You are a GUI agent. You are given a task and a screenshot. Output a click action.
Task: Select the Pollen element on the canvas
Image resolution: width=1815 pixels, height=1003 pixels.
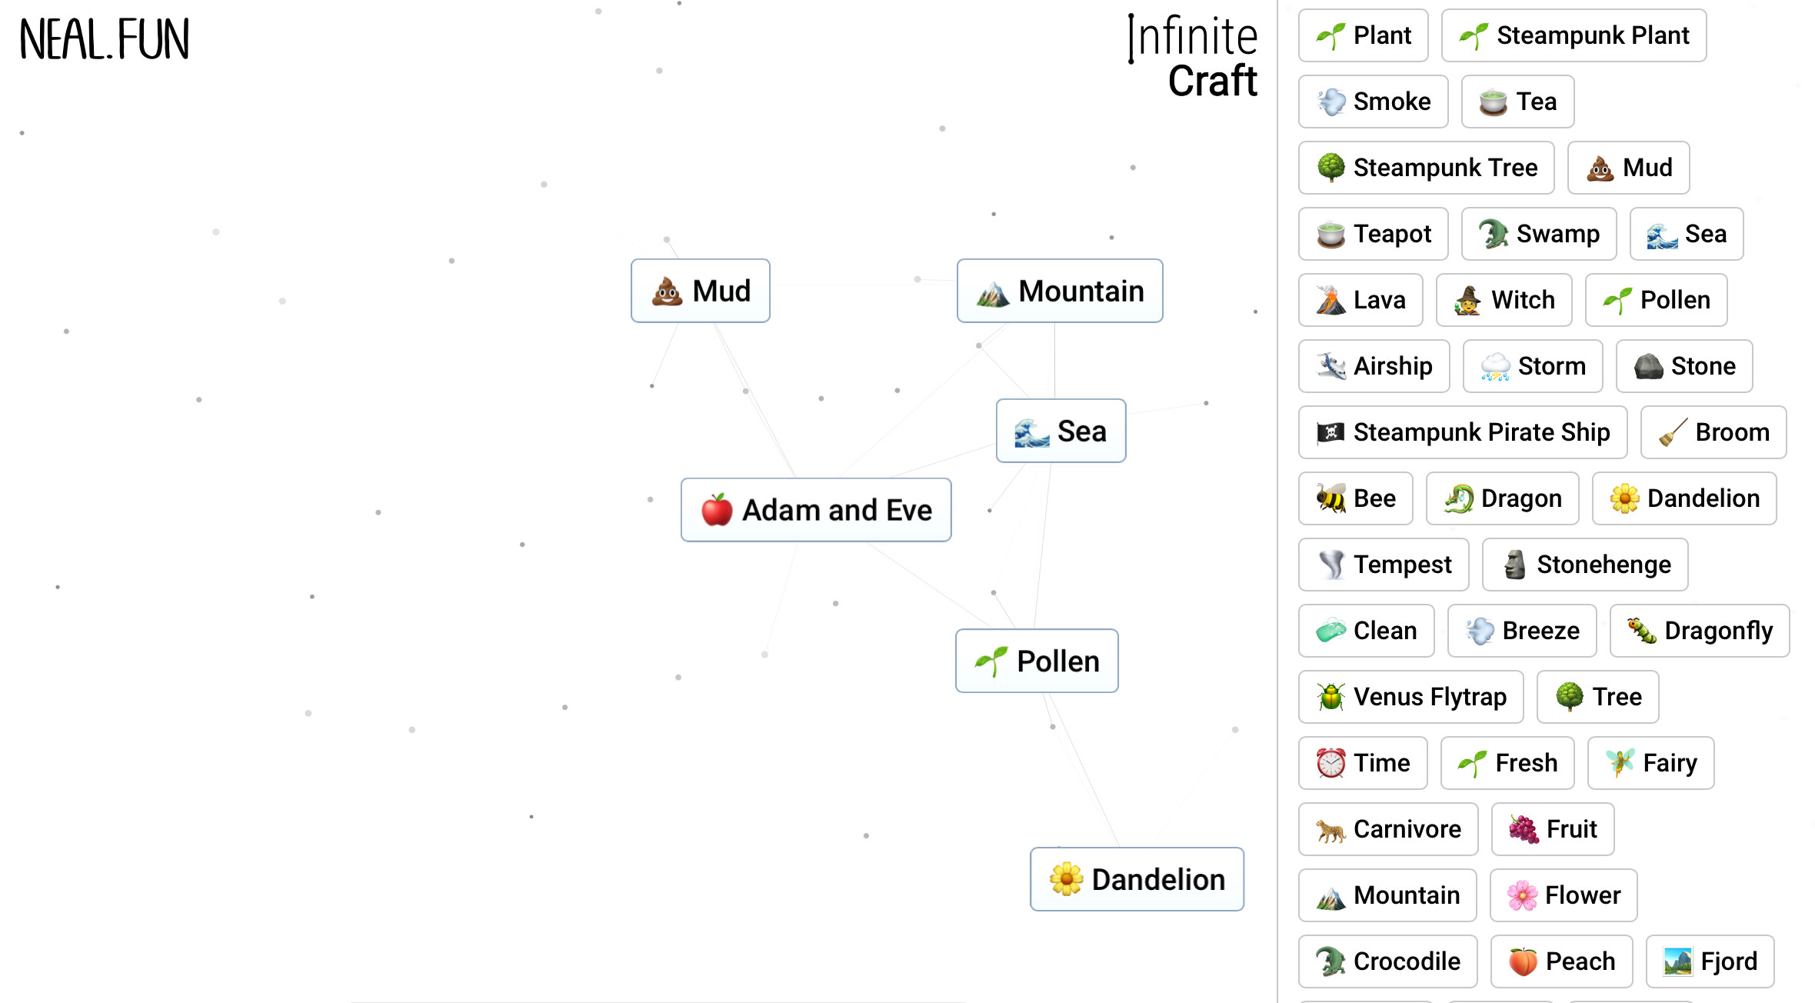pyautogui.click(x=1036, y=660)
